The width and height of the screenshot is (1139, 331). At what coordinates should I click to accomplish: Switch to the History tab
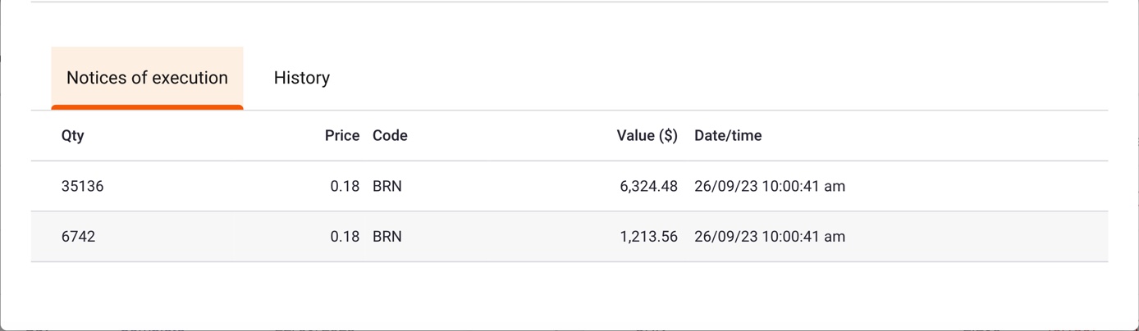coord(301,78)
